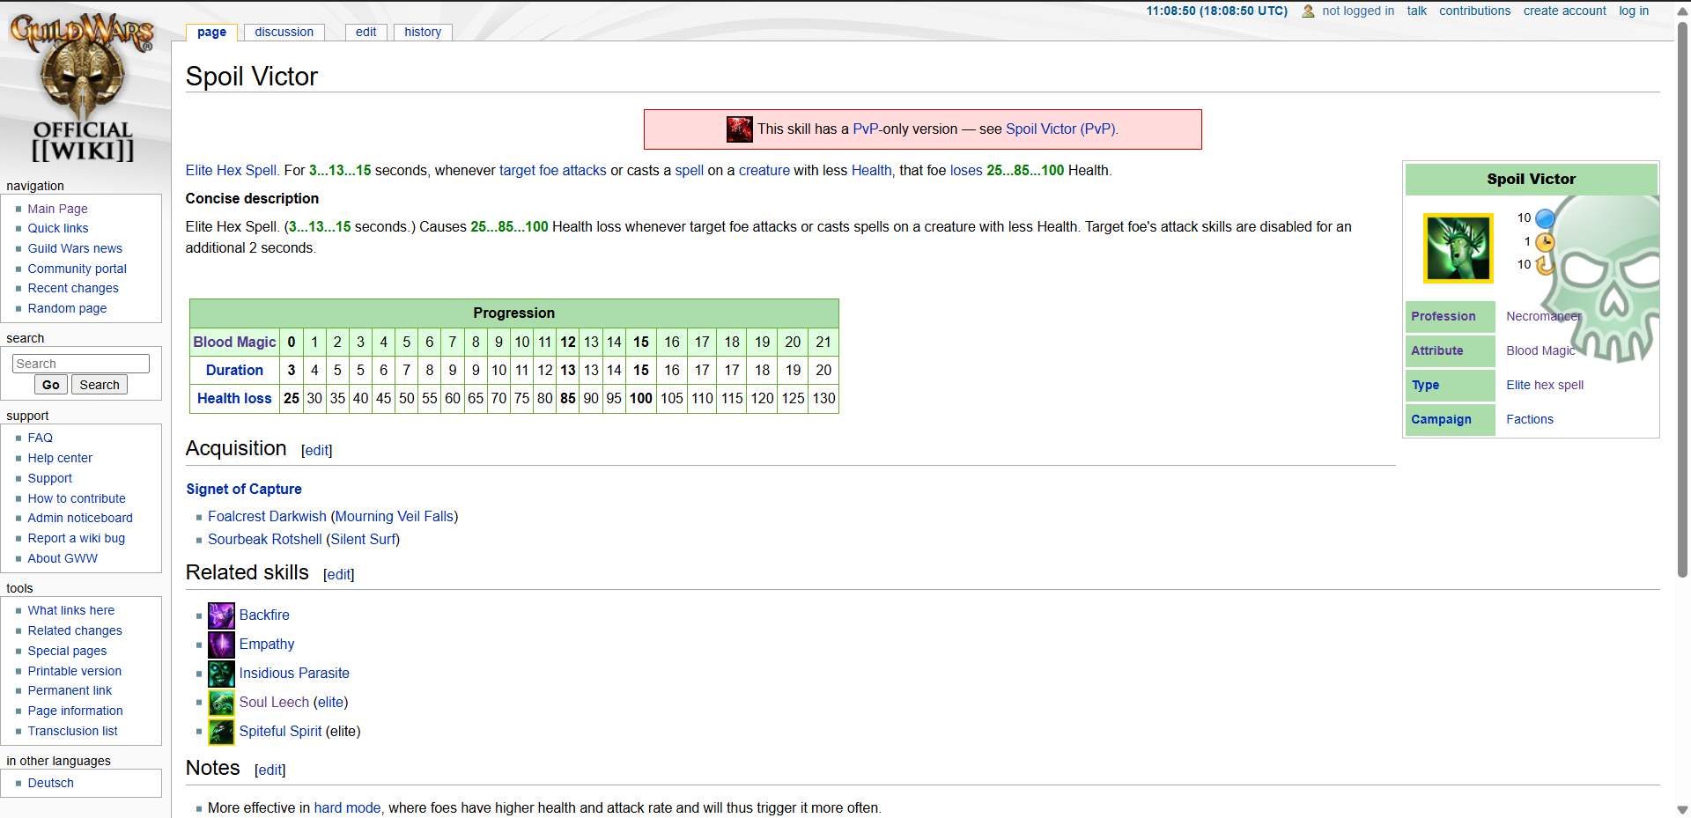Click the Search button in sidebar
Image resolution: width=1691 pixels, height=818 pixels.
100,385
